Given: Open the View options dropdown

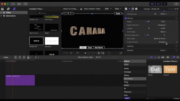Looking at the screenshot, I should [x=118, y=9].
